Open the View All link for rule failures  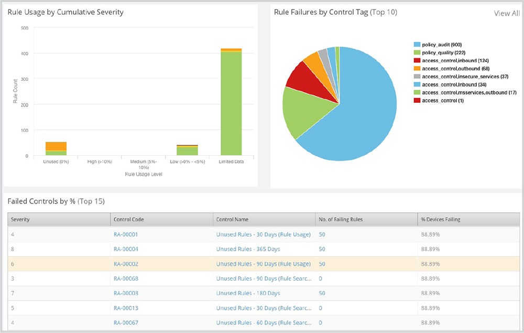pos(507,14)
